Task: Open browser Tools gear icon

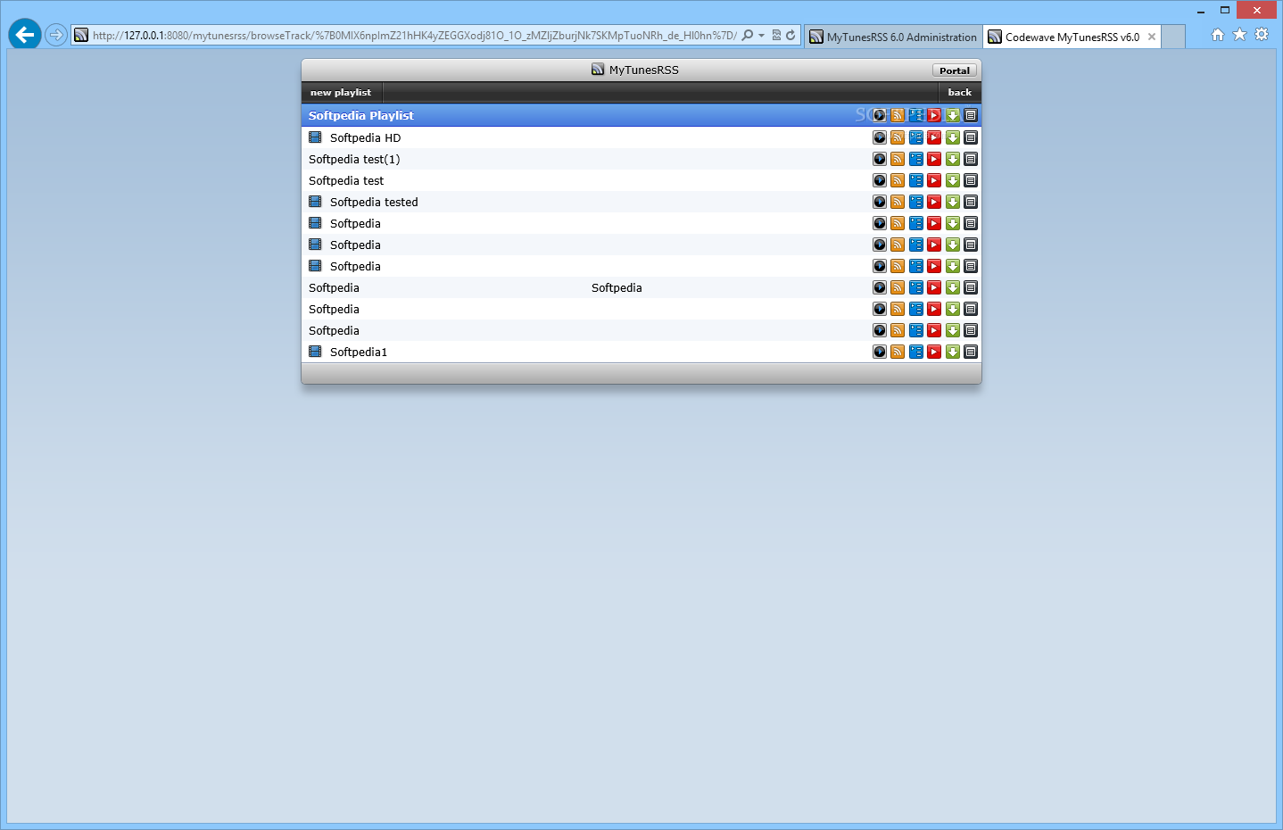Action: click(1262, 35)
